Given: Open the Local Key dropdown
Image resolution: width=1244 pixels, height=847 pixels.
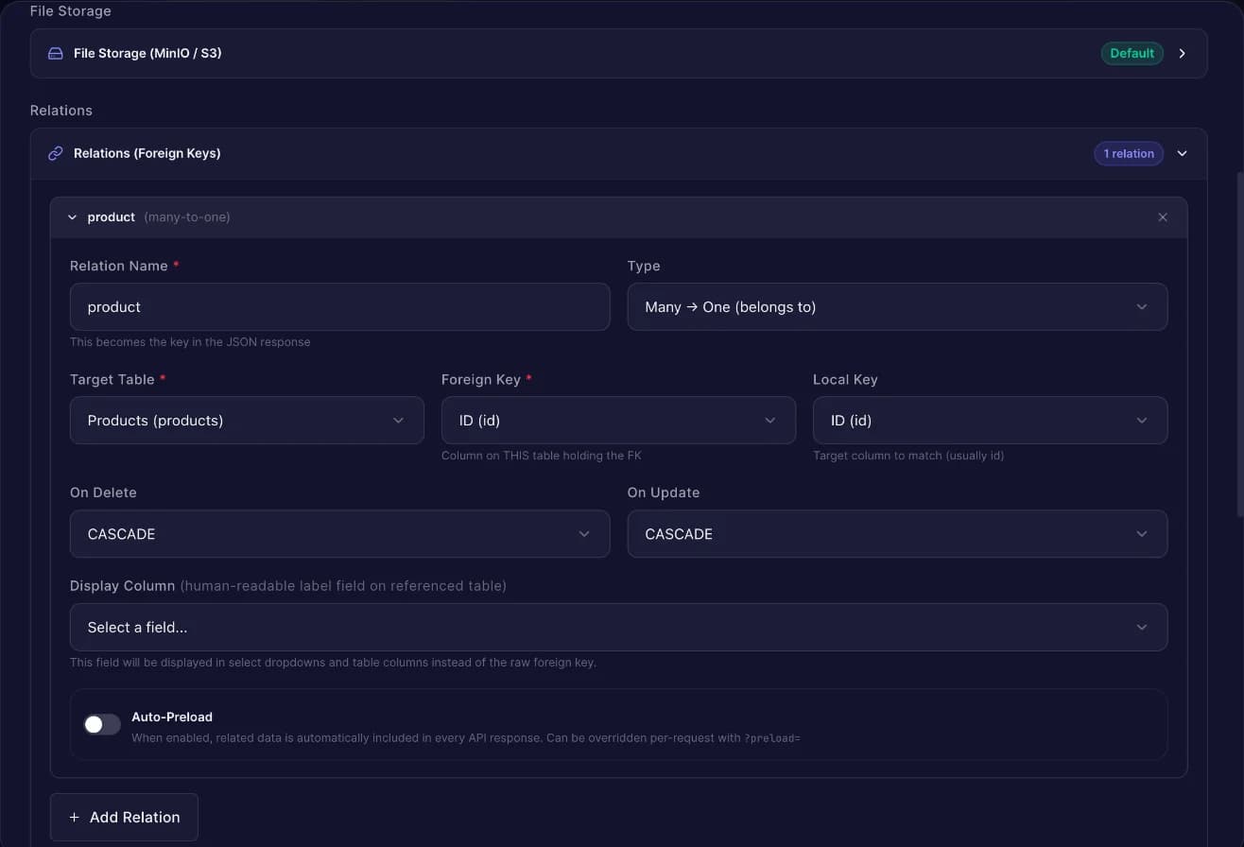Looking at the screenshot, I should [990, 421].
